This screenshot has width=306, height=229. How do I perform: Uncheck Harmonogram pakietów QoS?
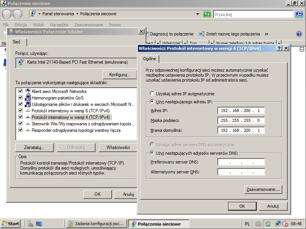pos(21,98)
